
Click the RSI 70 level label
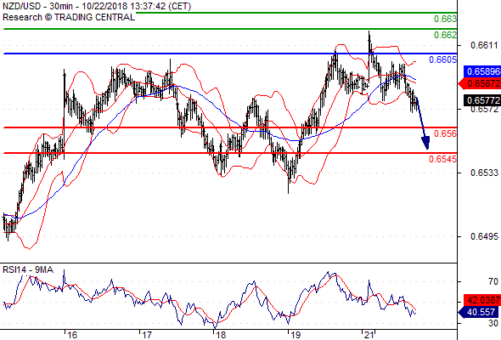pos(493,282)
